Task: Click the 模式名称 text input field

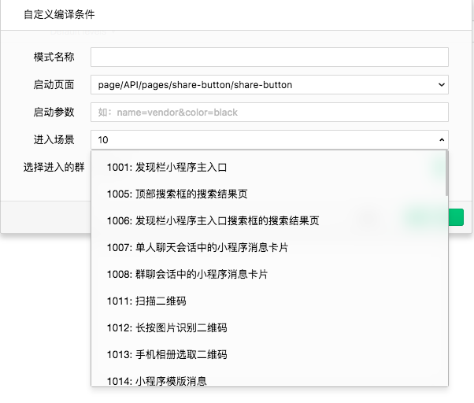Action: (269, 57)
